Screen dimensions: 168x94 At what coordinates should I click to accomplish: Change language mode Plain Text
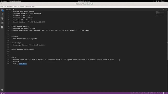(159, 93)
